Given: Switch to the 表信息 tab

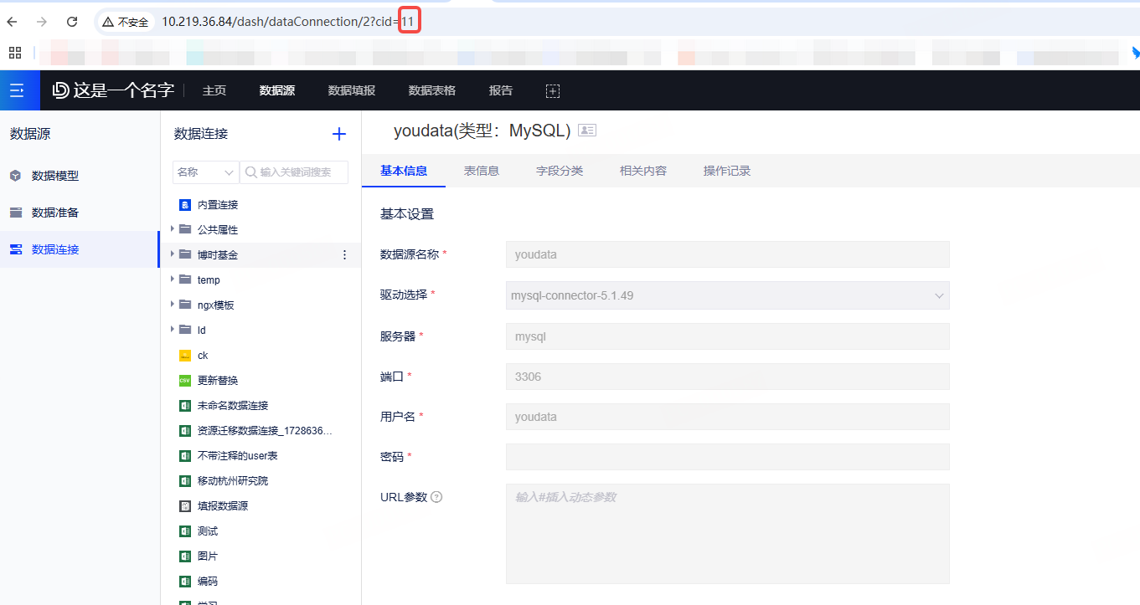Looking at the screenshot, I should pos(482,171).
